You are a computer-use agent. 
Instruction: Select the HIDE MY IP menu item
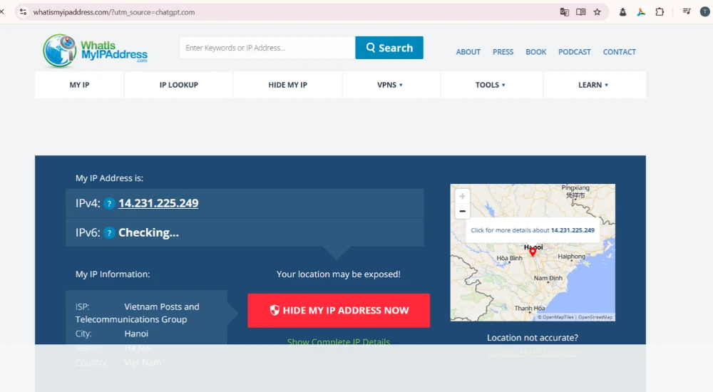coord(288,85)
